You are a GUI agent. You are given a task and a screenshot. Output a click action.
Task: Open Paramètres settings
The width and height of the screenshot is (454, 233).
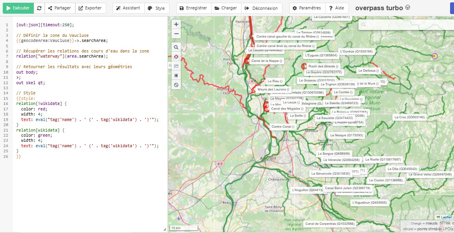click(307, 8)
